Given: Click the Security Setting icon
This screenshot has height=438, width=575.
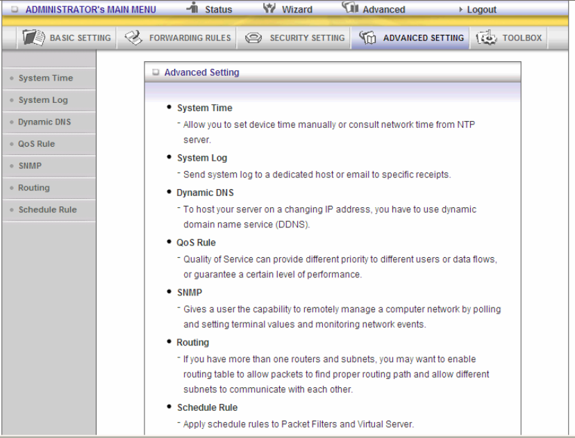Looking at the screenshot, I should [x=253, y=38].
